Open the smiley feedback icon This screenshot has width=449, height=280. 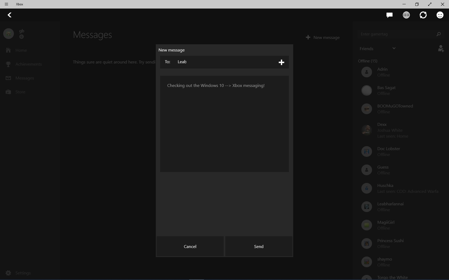(440, 15)
